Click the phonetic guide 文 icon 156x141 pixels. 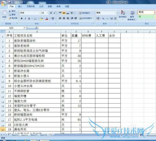53,19
